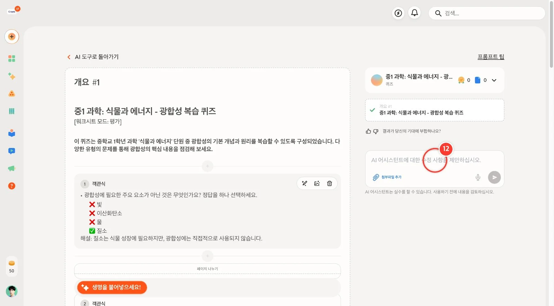Screen dimensions: 554x306
Task: Click the magic wand edit icon on question 1
Action: click(305, 184)
